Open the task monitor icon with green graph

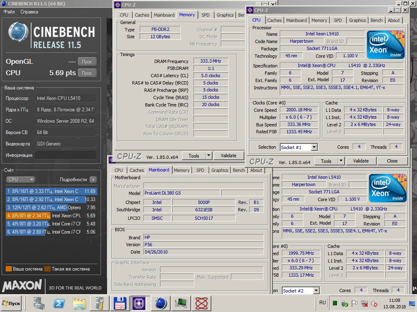pyautogui.click(x=181, y=303)
